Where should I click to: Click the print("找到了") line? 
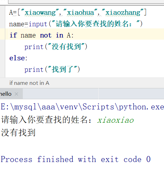tap(52, 69)
